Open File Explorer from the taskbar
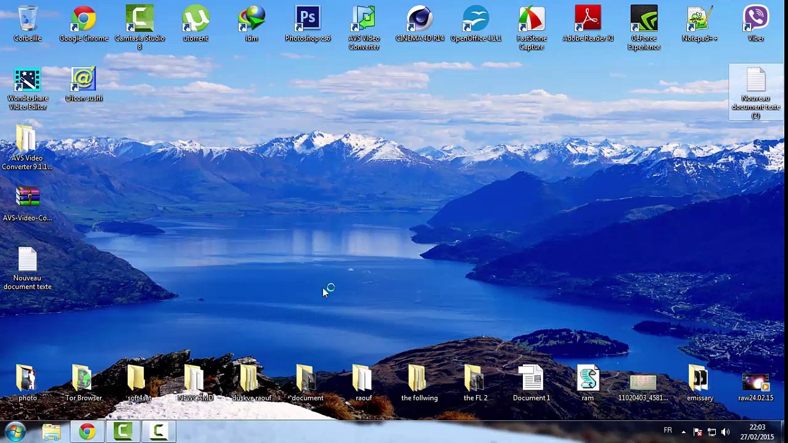The image size is (788, 443). pyautogui.click(x=52, y=432)
